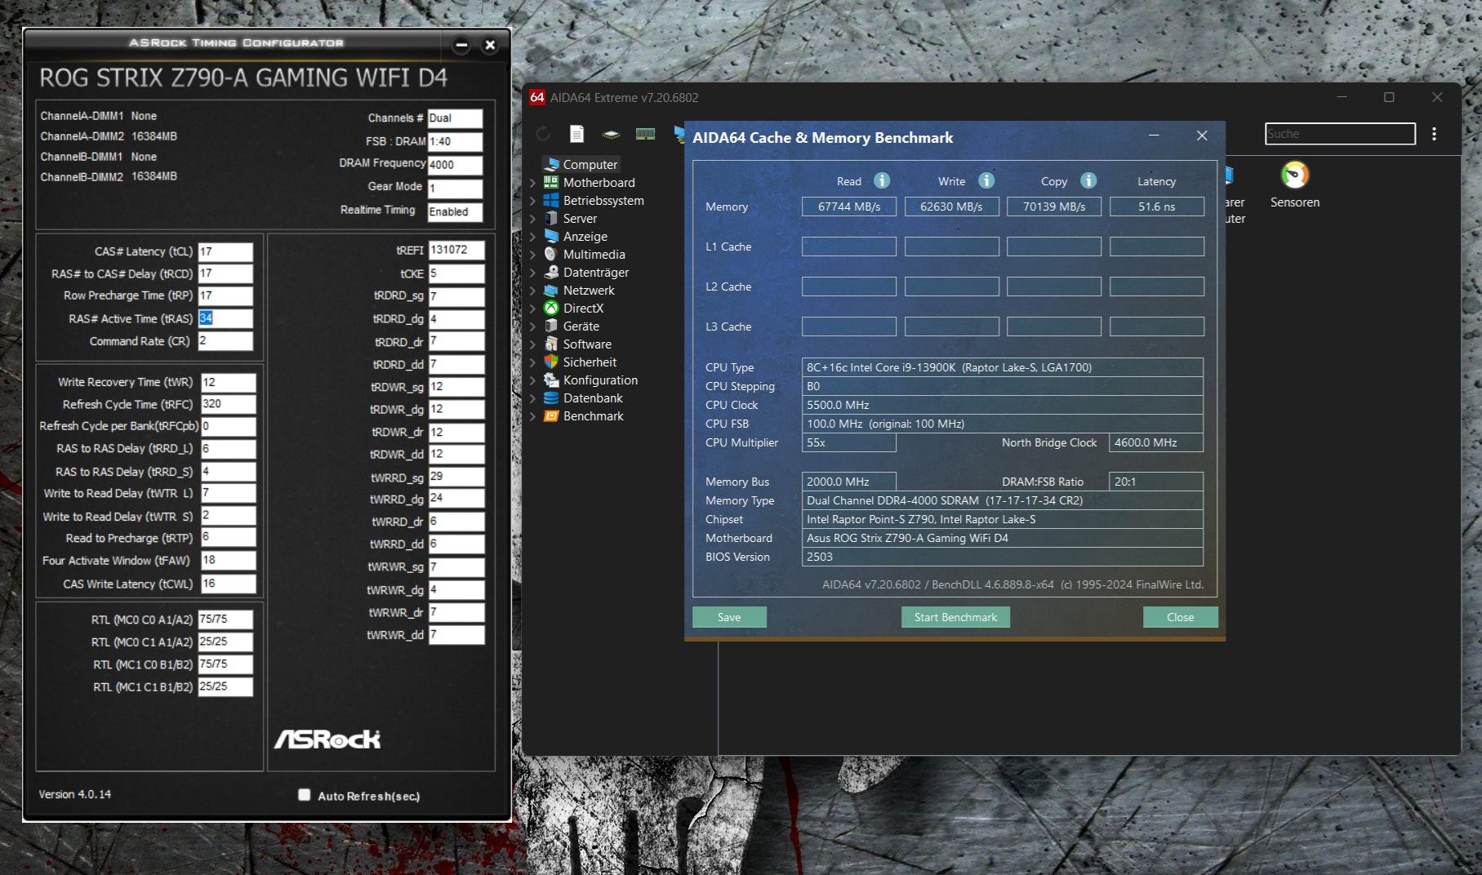Expand the Motherboard tree node
1482x875 pixels.
coord(533,183)
